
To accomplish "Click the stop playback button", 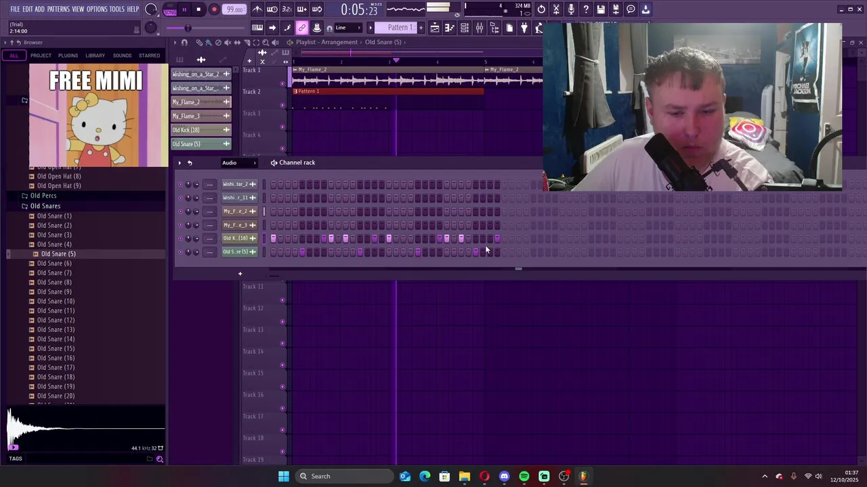I will (x=198, y=9).
